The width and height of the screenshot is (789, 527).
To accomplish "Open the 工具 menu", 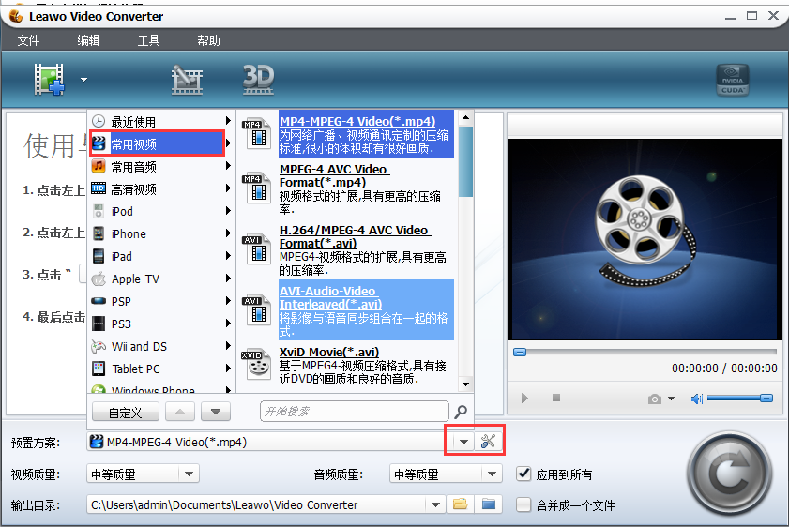I will click(x=148, y=40).
